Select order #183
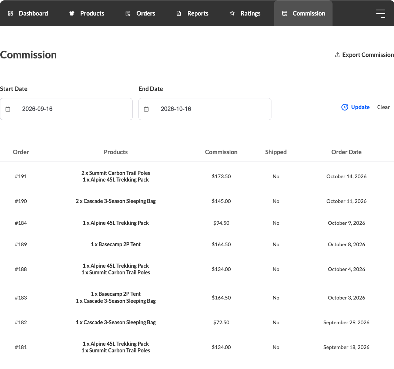This screenshot has height=369, width=394. coord(21,298)
